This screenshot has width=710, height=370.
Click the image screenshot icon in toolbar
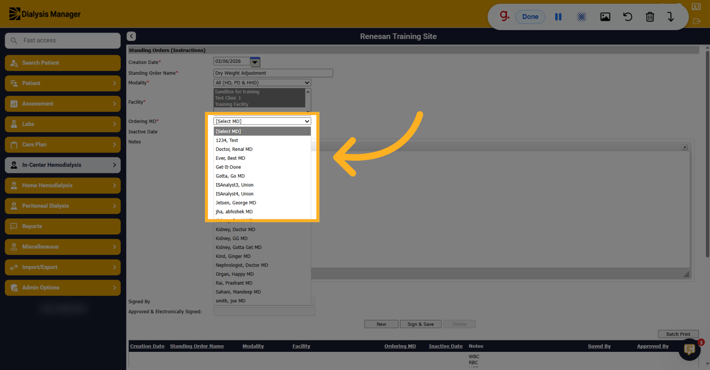click(x=605, y=17)
